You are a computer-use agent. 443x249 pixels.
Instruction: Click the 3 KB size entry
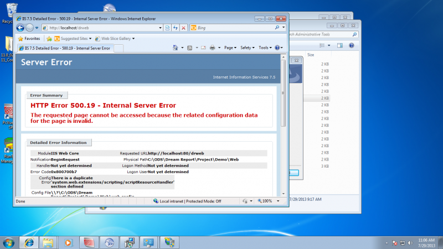325,167
